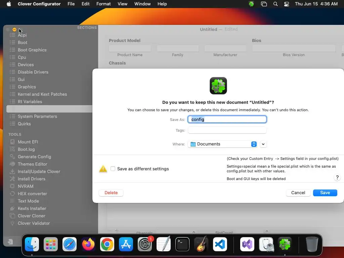Open Finder from the Dock
Image resolution: width=344 pixels, height=258 pixels.
[x=32, y=244]
